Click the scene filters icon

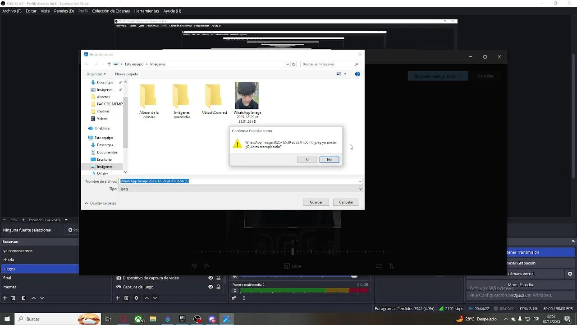pyautogui.click(x=23, y=298)
